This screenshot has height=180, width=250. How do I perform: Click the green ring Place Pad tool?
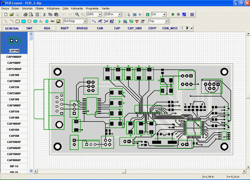point(173,15)
